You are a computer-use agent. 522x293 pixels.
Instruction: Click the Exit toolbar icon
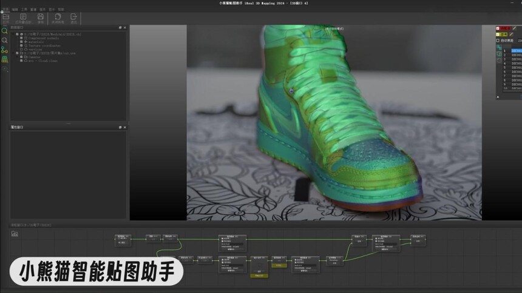point(73,16)
